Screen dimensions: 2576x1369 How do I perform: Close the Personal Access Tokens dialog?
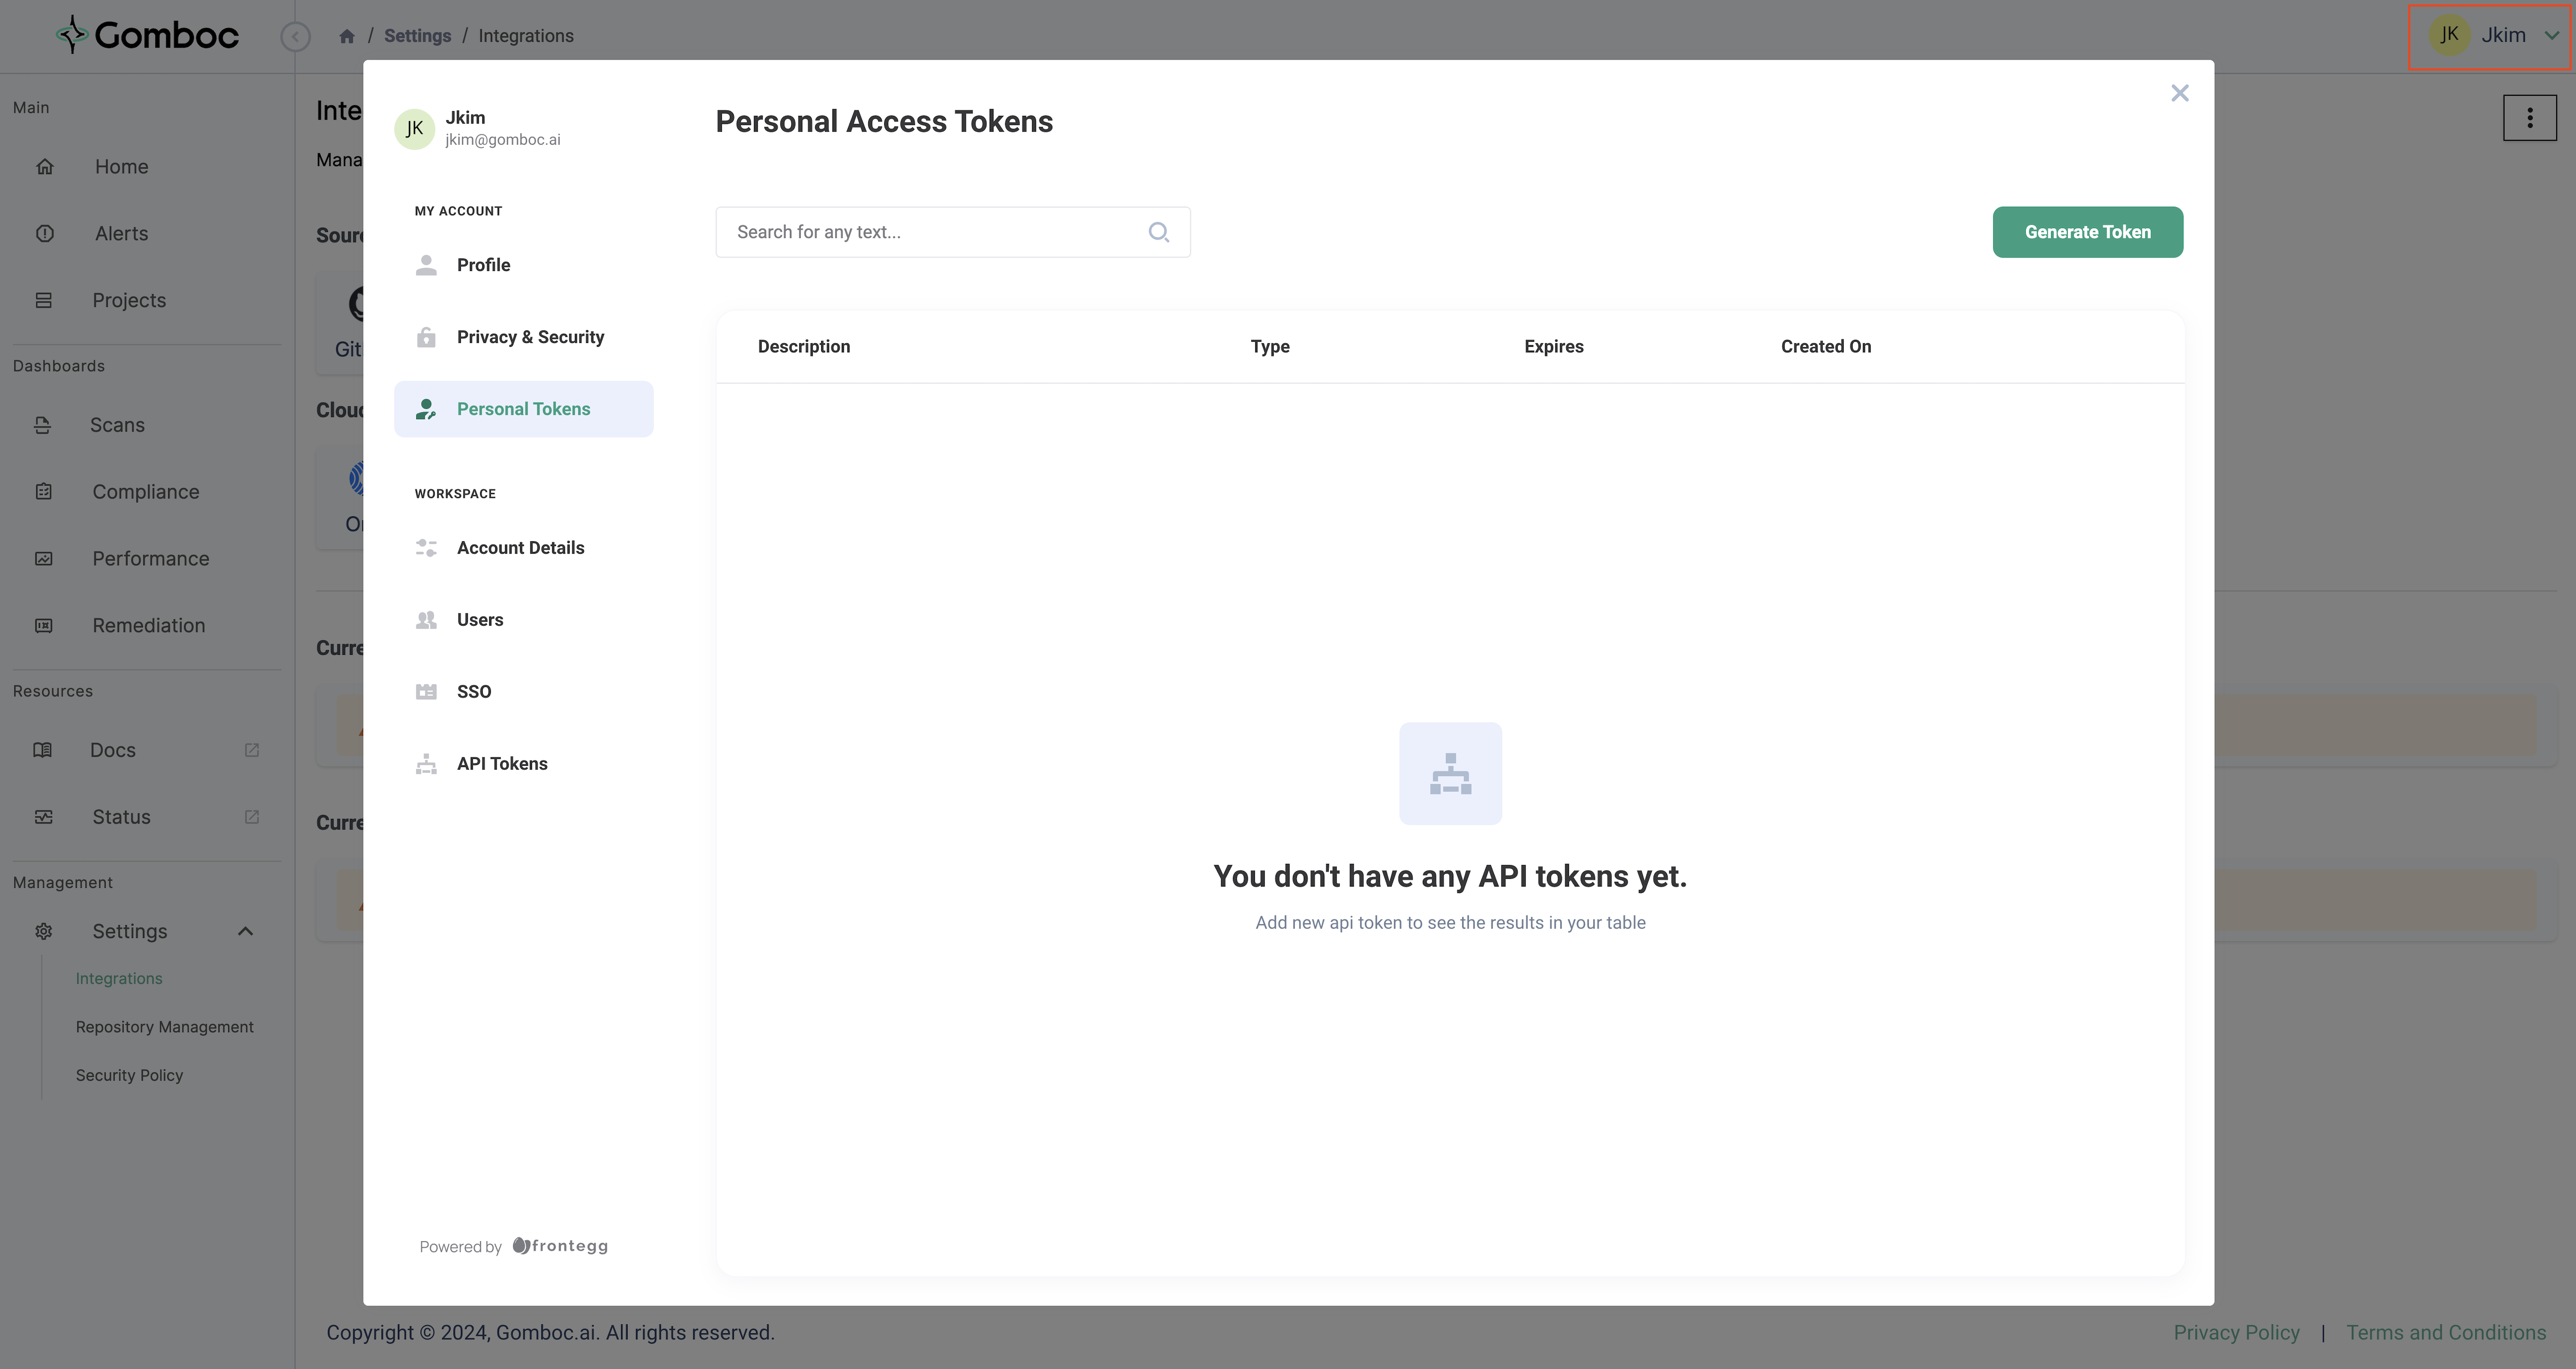[2180, 93]
